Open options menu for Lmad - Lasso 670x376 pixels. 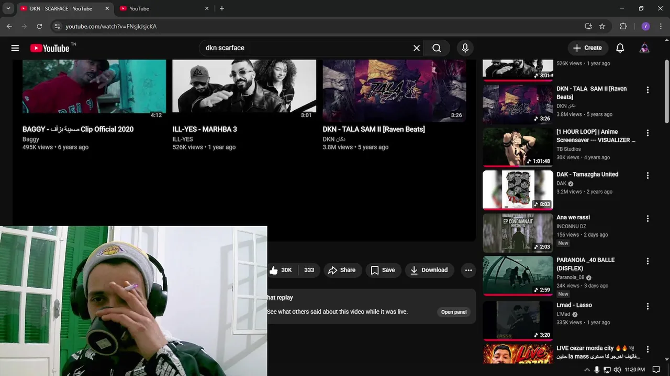coord(647,307)
